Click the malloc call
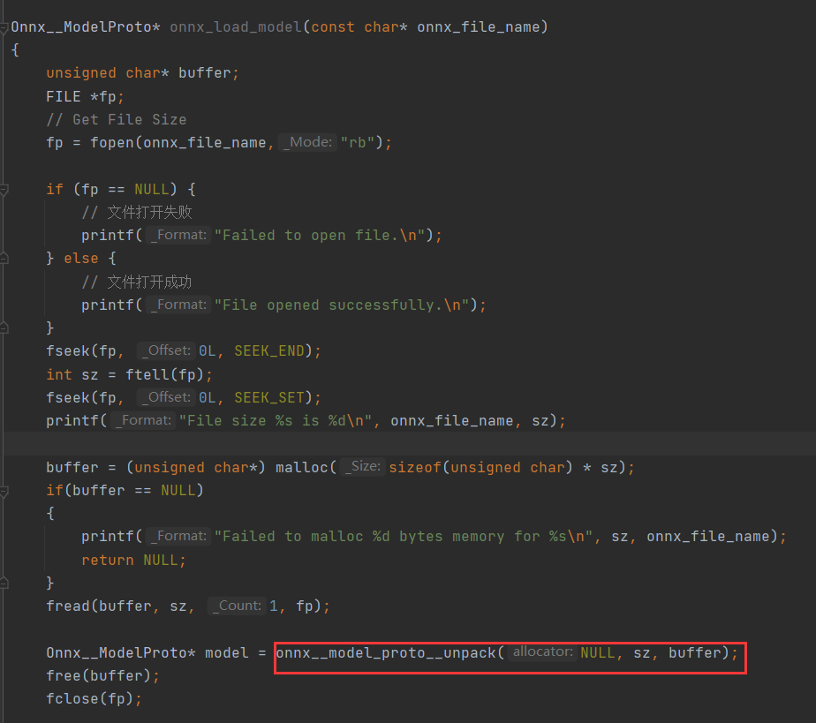The image size is (816, 723). tap(302, 468)
